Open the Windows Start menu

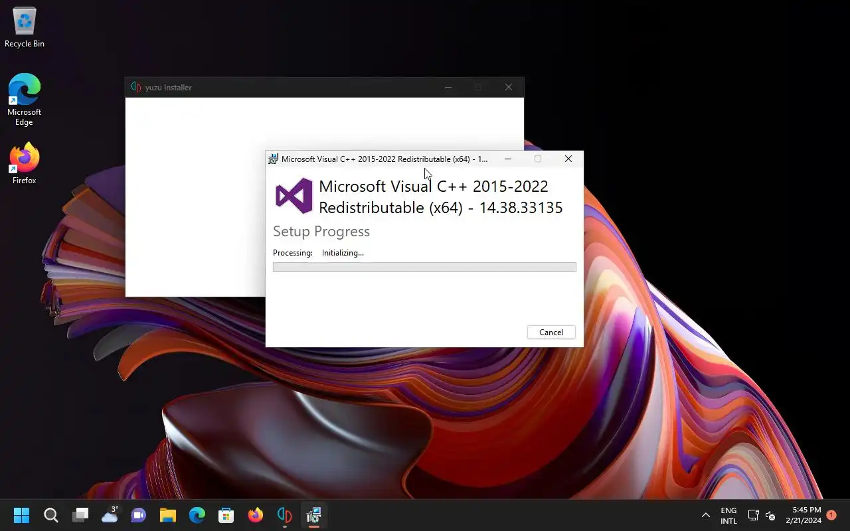point(22,515)
